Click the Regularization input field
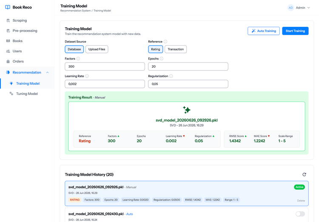The width and height of the screenshot is (319, 222). 188,84
